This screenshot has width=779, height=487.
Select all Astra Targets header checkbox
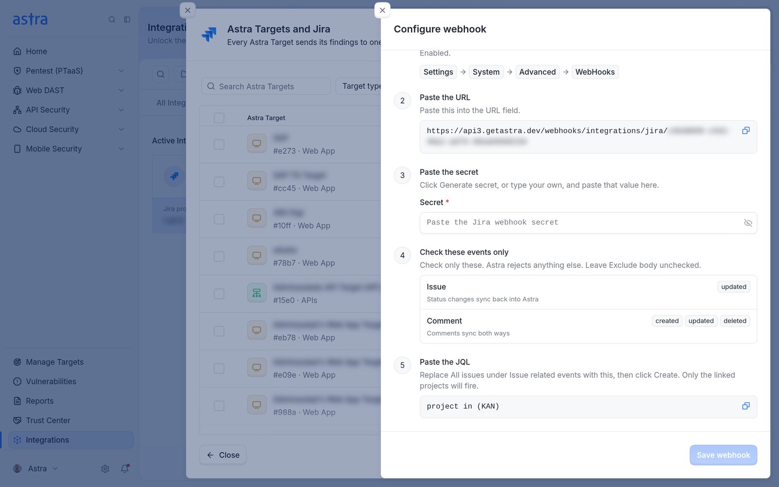pos(219,118)
